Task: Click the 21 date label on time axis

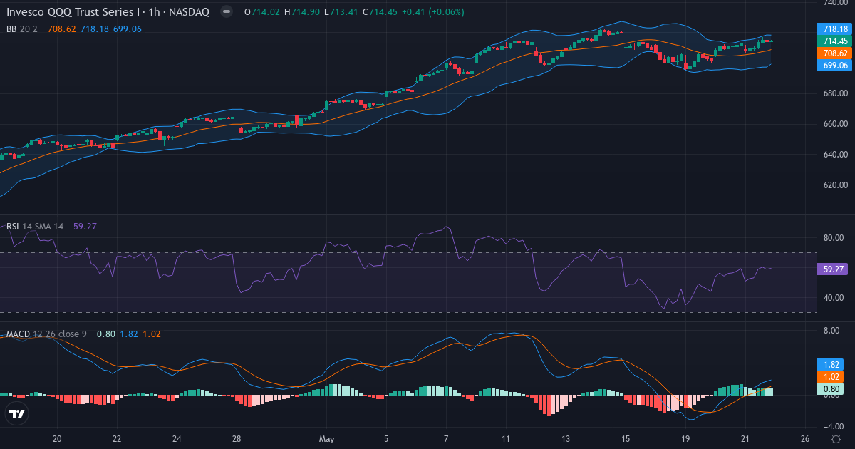Action: coord(745,439)
